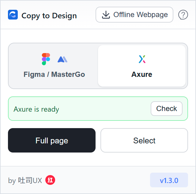Click the Axure is ready status text
Viewport: 196px width, 194px height.
[36, 109]
